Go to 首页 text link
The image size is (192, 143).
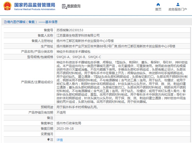[158, 9]
